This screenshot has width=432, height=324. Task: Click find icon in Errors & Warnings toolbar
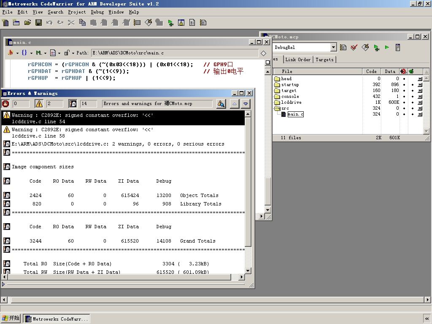tap(221, 104)
